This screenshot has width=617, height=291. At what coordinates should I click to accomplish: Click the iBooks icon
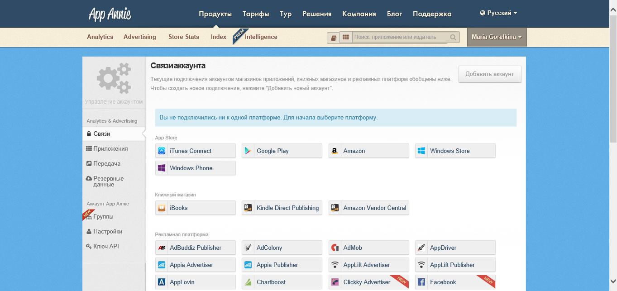(162, 208)
